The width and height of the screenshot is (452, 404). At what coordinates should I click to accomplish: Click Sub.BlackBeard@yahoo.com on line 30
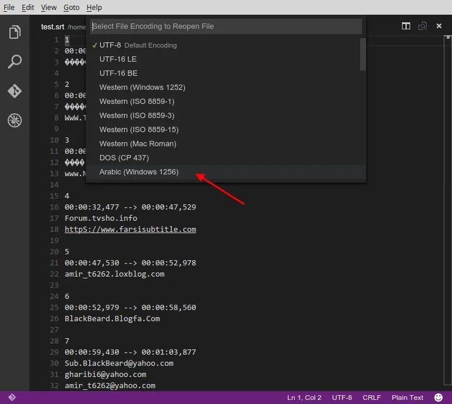119,363
